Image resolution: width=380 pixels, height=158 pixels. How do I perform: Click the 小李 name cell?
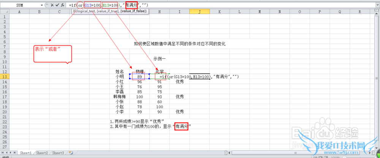click(119, 112)
